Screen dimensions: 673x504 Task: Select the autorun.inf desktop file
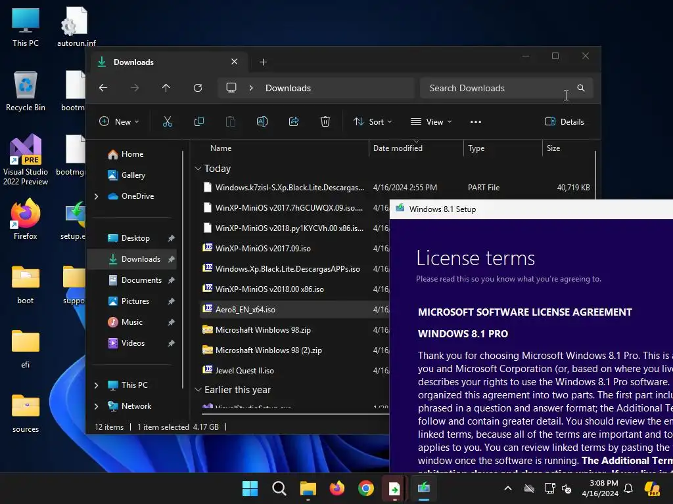click(x=76, y=26)
